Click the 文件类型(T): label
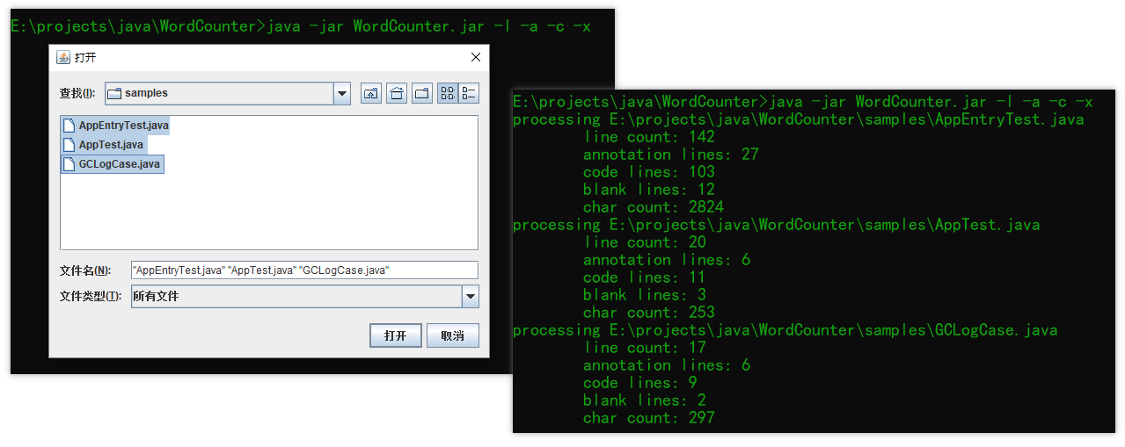 (x=91, y=297)
